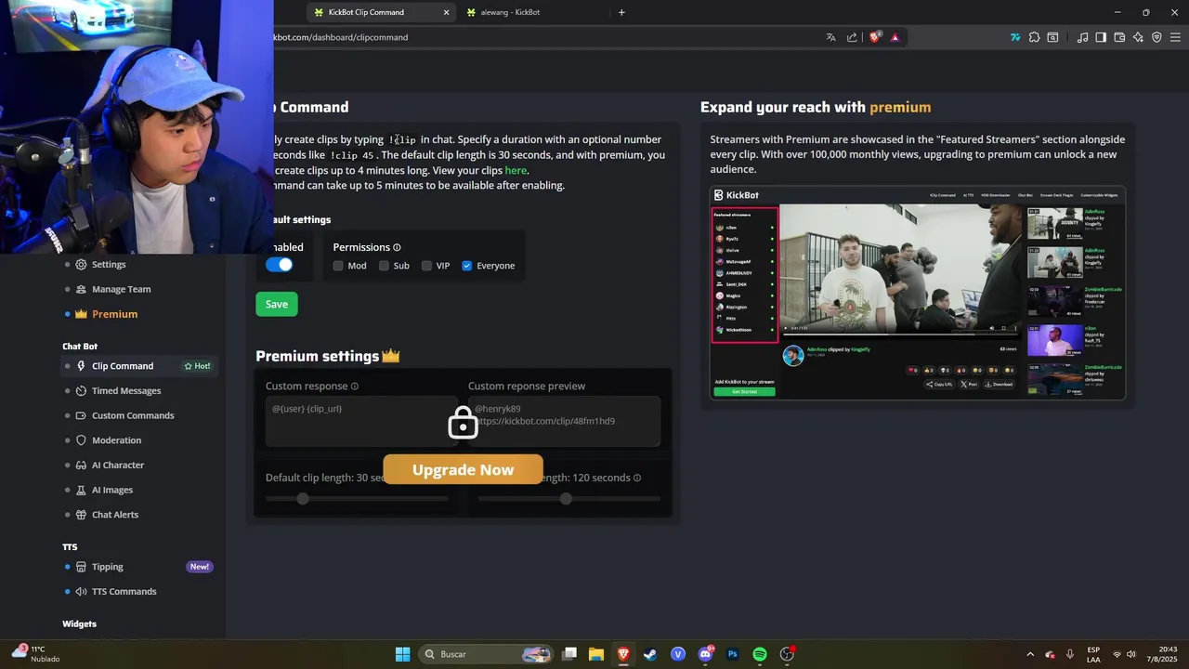This screenshot has height=669, width=1189.
Task: Click the 11°C Nublado weather widget
Action: point(37,653)
